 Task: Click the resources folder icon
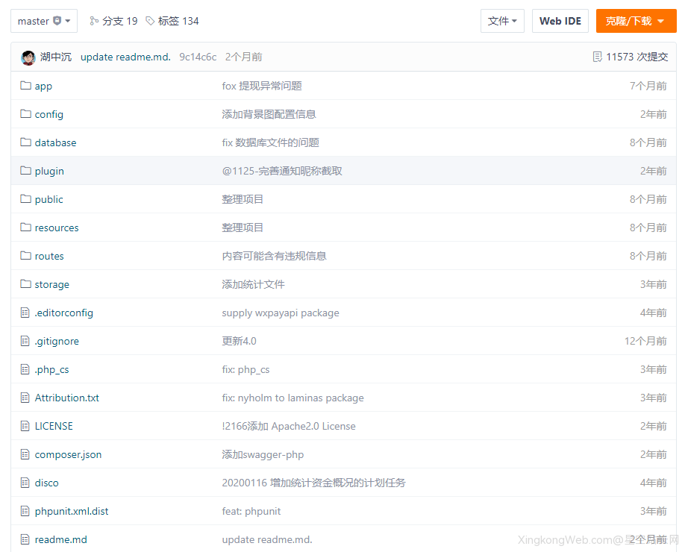tap(26, 227)
